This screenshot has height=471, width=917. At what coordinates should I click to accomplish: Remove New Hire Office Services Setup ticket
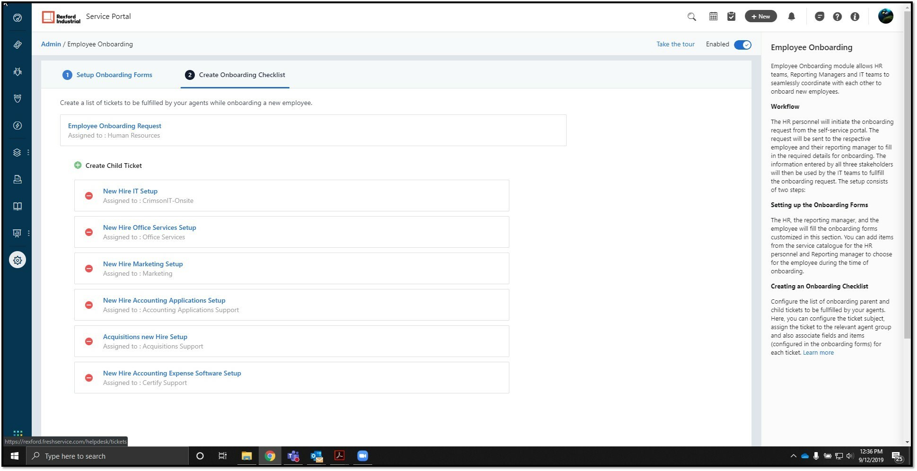coord(88,232)
